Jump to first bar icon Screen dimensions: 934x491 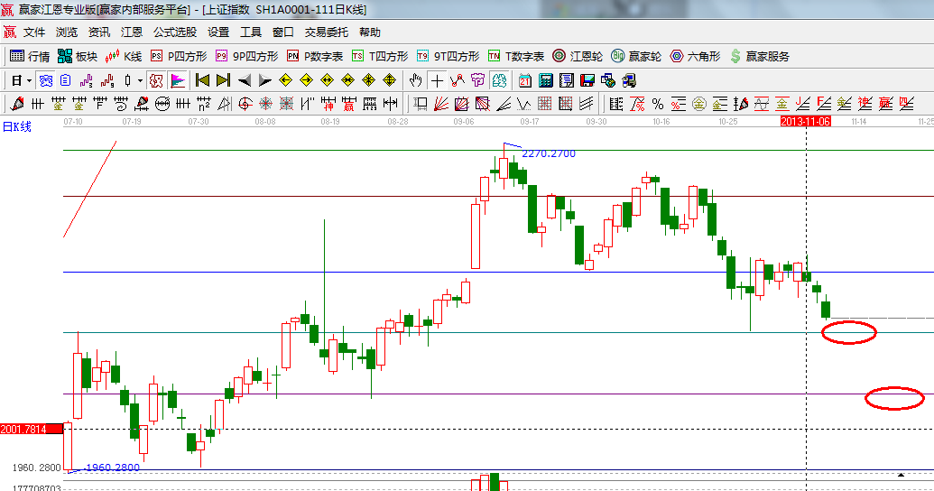(203, 80)
